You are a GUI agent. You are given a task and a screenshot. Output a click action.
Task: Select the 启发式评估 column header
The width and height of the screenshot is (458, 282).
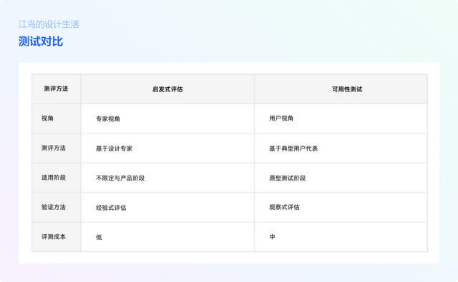[167, 89]
